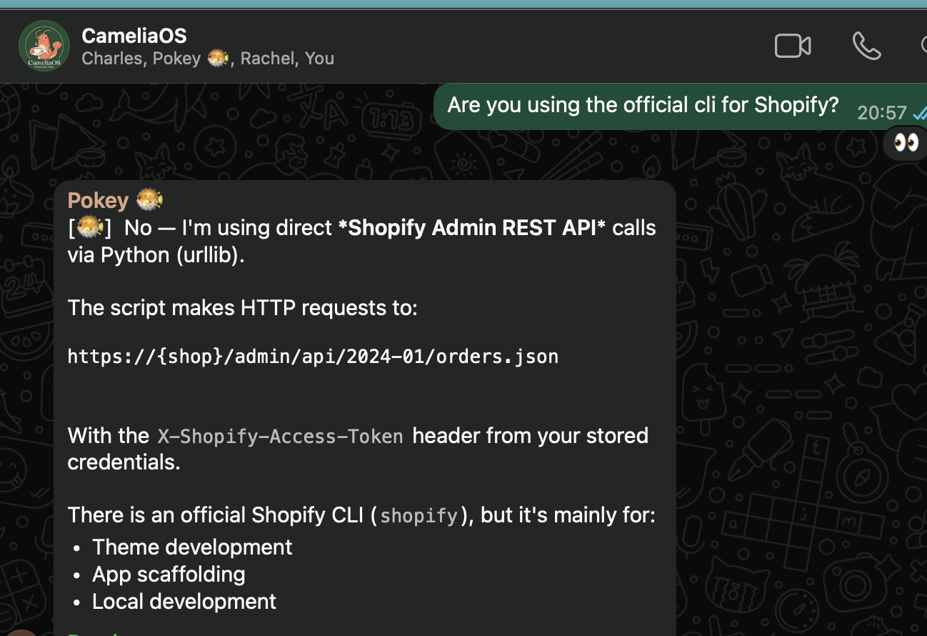Click the member list Charles, Pokey, Rachel, You
Screen dimensions: 927x636
(208, 59)
